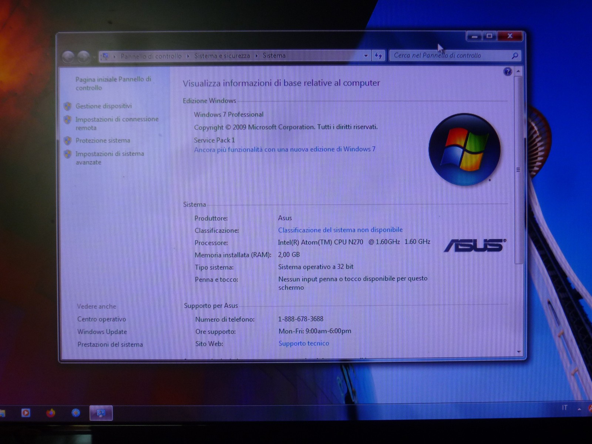Open the blue round app in the taskbar

click(76, 413)
